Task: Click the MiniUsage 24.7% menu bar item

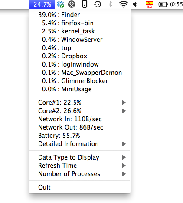Action: tap(42, 4)
